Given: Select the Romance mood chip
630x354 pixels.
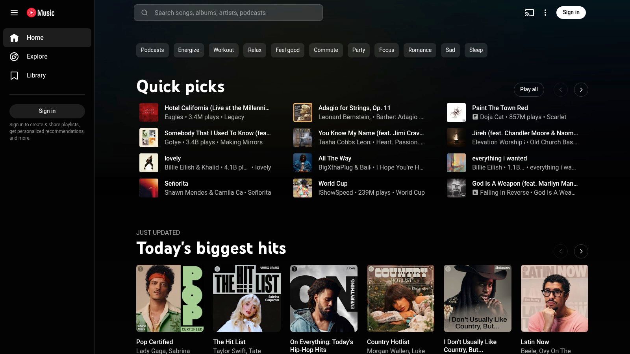Looking at the screenshot, I should click(x=420, y=50).
